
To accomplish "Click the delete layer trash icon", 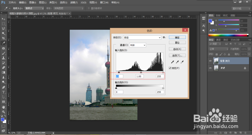I will [245, 133].
